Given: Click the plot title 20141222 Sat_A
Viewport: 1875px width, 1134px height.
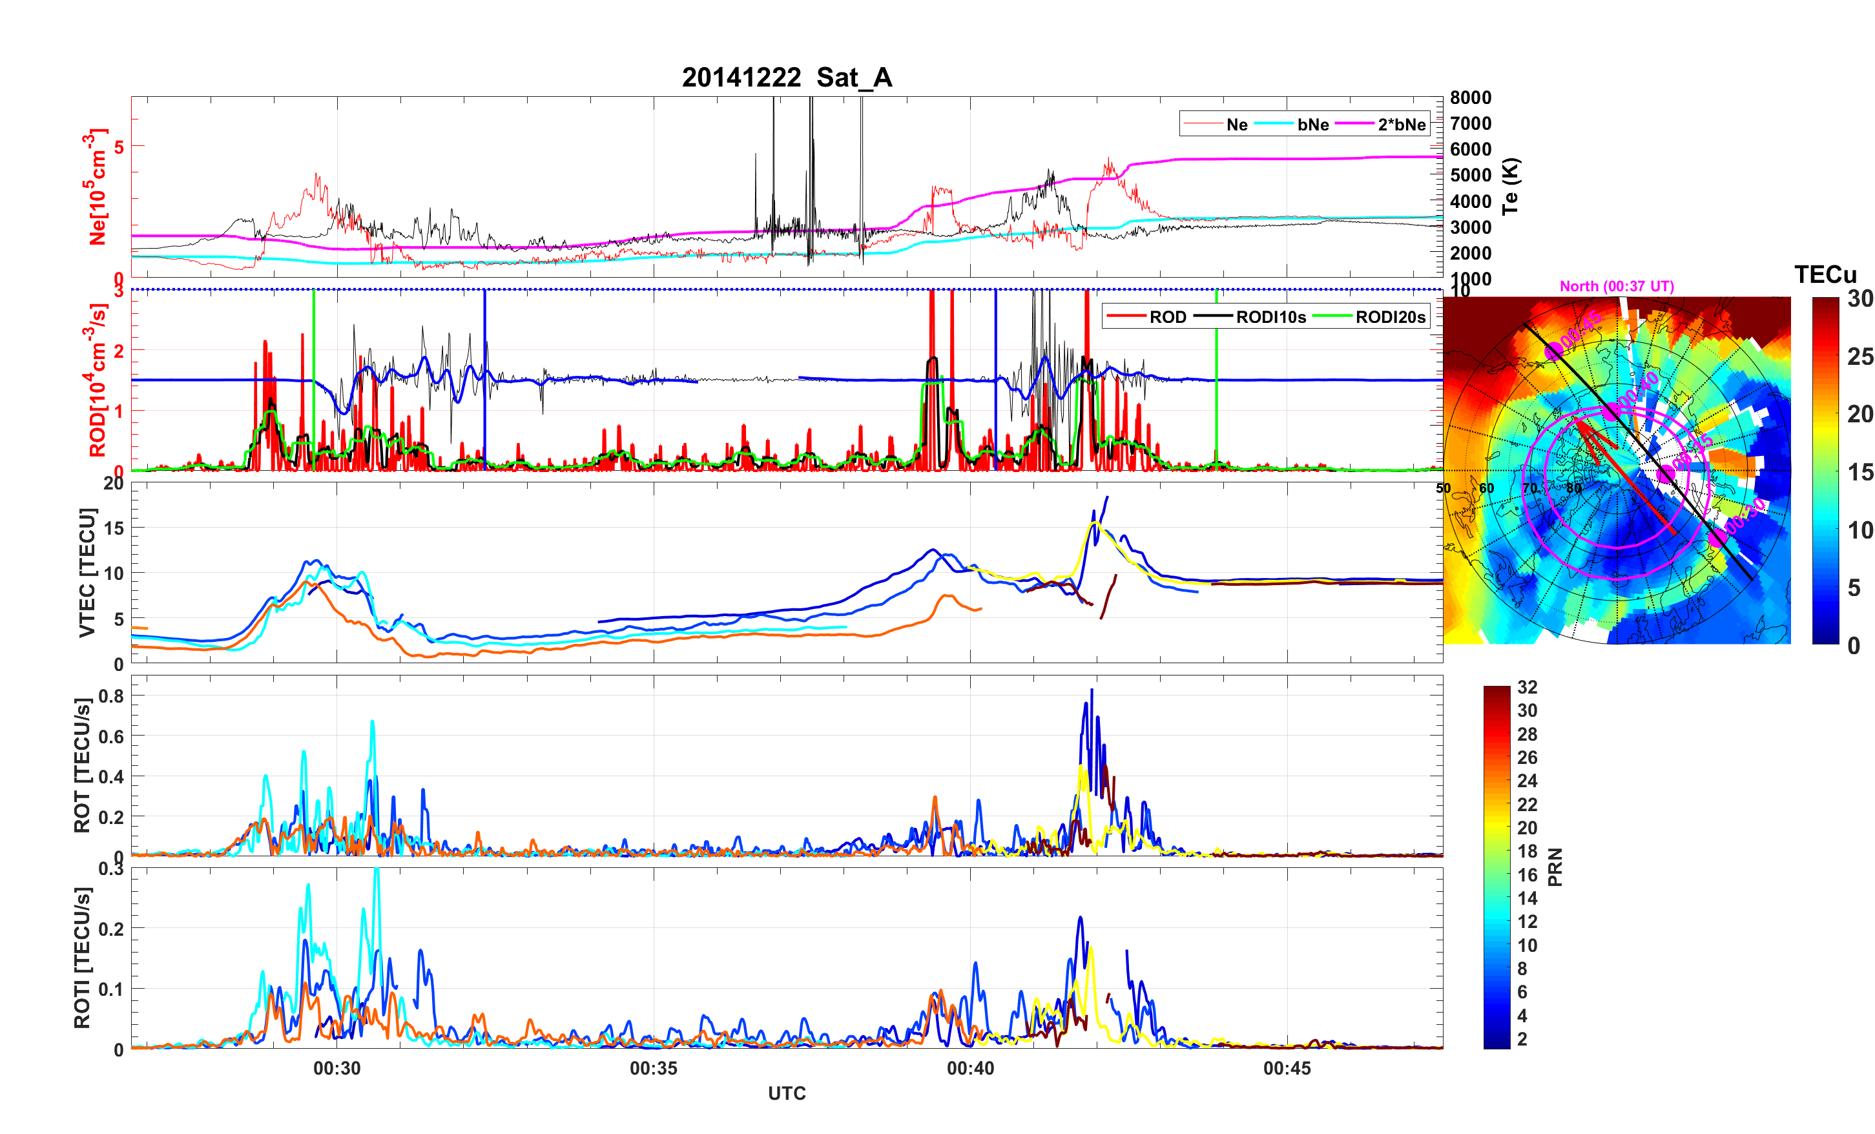Looking at the screenshot, I should (786, 77).
